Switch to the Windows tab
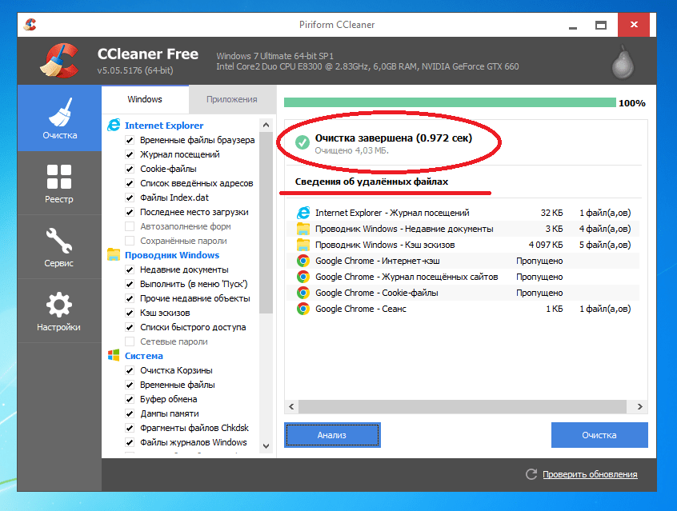 [145, 99]
